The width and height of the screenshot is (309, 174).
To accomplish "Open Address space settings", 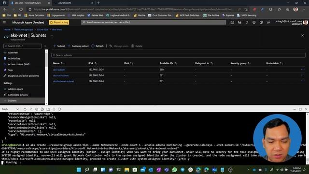I will click(15, 89).
